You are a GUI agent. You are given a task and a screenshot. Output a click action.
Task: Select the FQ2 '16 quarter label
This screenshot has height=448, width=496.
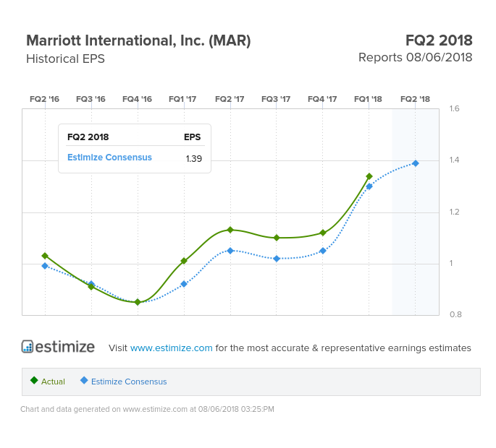click(x=45, y=99)
